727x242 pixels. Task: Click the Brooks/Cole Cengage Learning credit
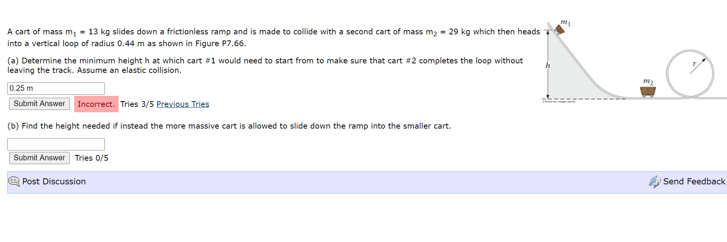[x=559, y=102]
